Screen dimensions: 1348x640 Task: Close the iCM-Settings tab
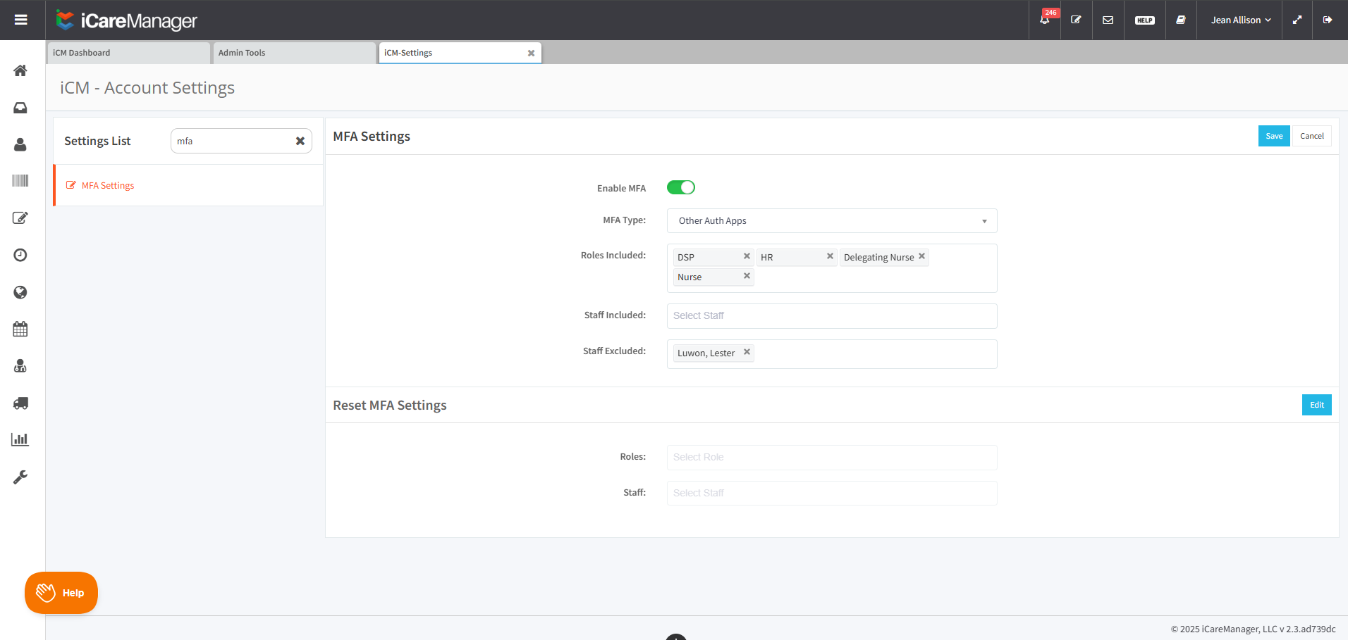point(531,53)
